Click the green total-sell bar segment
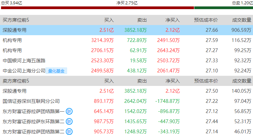The height and width of the screenshot is (135, 253). (x=223, y=8)
